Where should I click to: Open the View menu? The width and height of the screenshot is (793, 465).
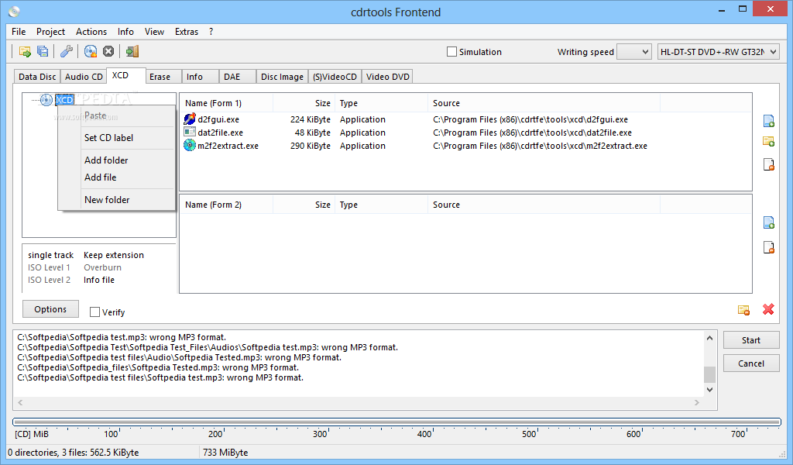tap(154, 31)
